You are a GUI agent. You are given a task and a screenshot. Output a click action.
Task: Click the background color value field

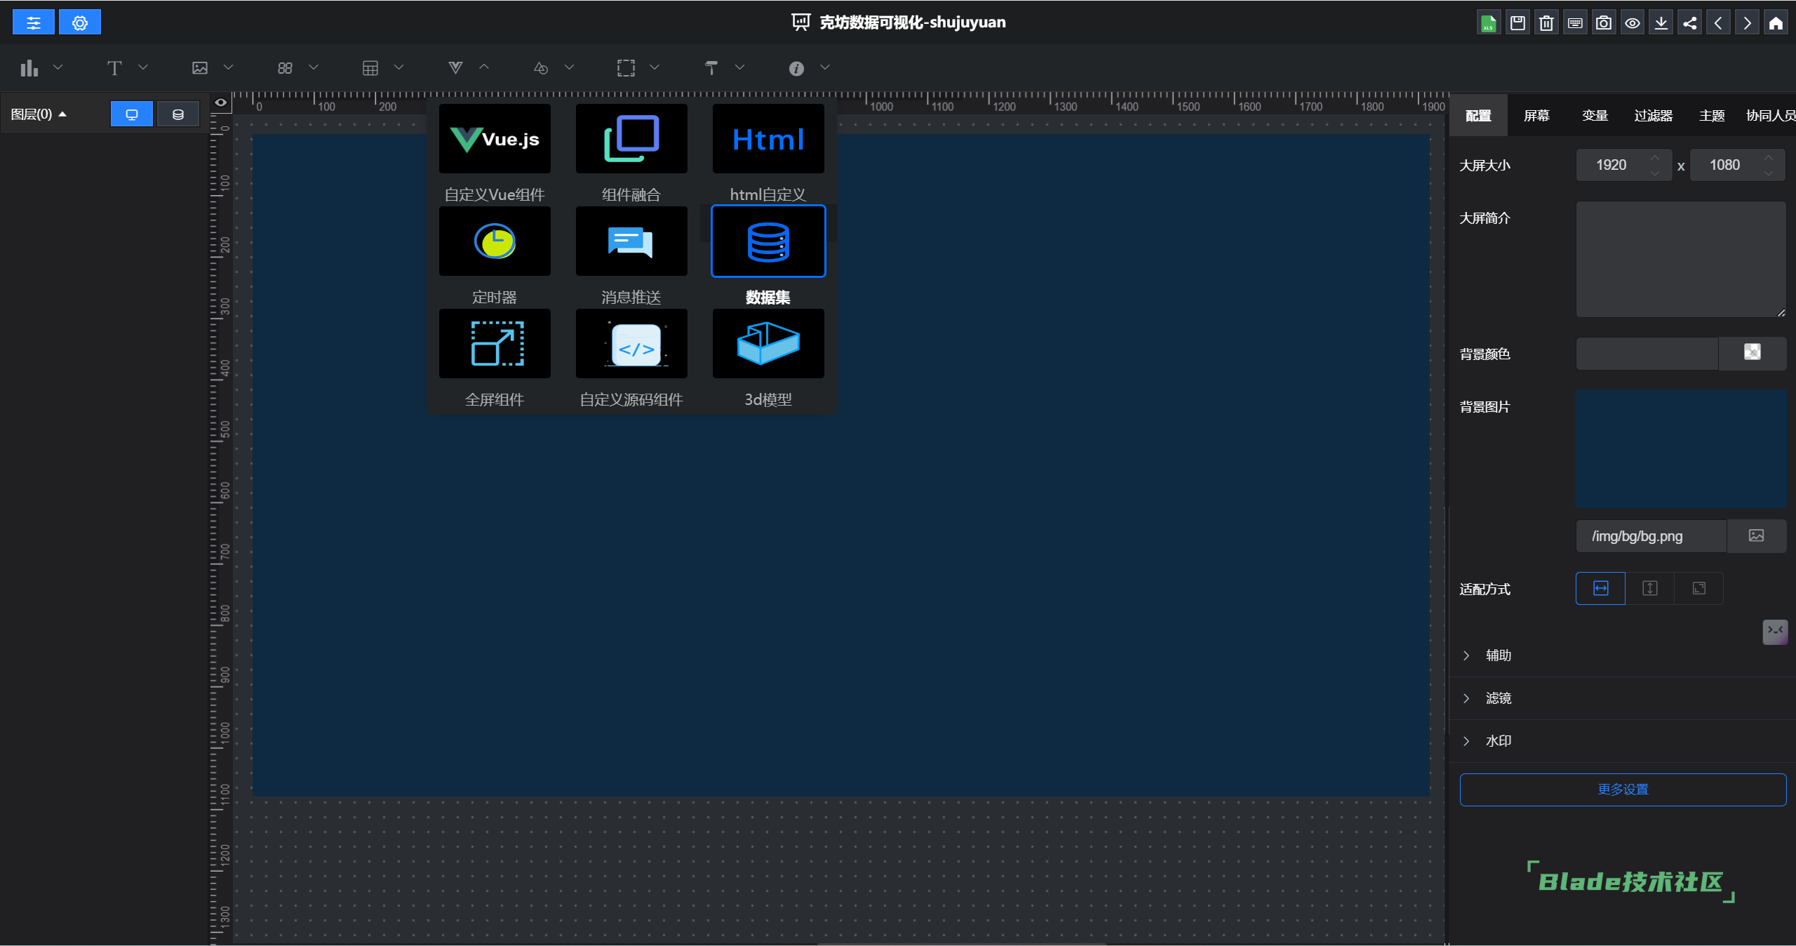(1647, 354)
